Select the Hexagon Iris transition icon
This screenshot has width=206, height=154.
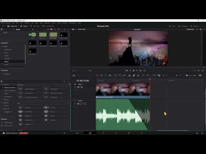click(20, 116)
